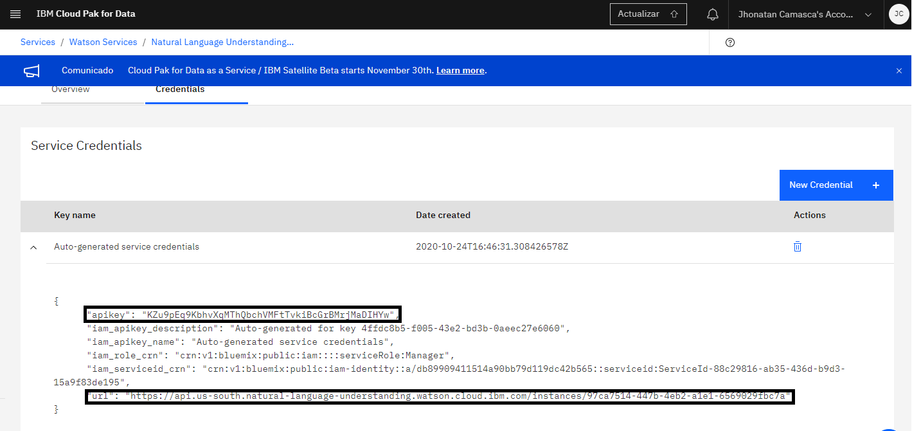Click IBM Cloud Pak for Data title

pyautogui.click(x=86, y=14)
